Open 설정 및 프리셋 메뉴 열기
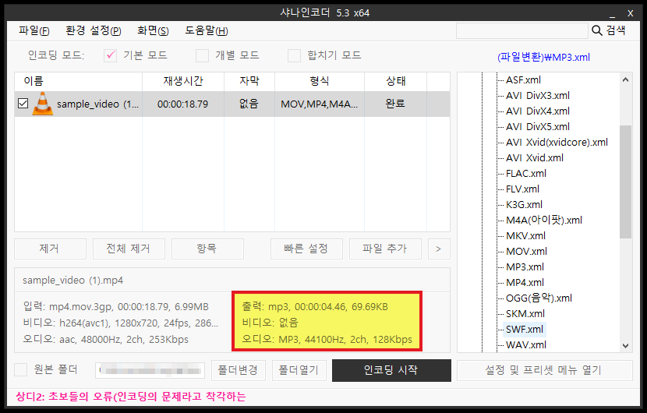647x413 pixels. tap(545, 370)
